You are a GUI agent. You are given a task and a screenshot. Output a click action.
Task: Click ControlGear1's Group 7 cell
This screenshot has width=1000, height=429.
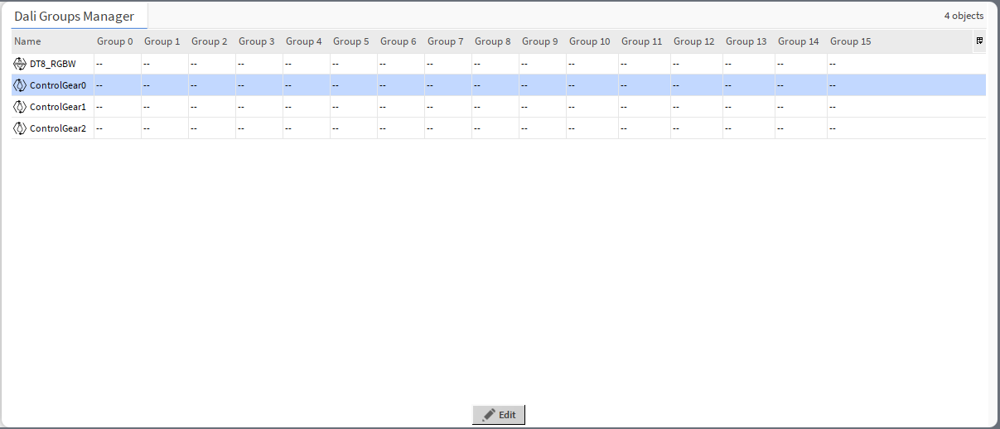click(448, 107)
